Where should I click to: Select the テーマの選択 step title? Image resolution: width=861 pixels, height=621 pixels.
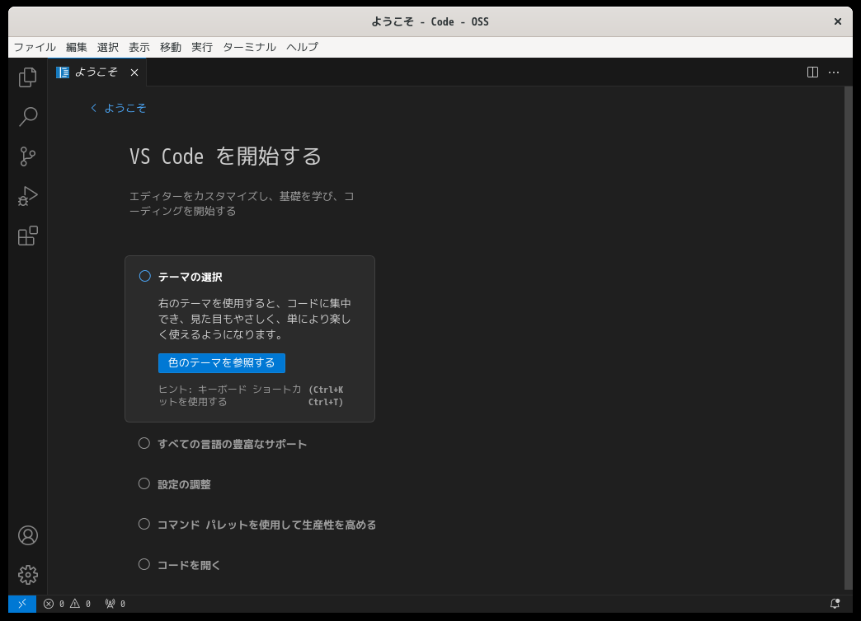click(190, 277)
